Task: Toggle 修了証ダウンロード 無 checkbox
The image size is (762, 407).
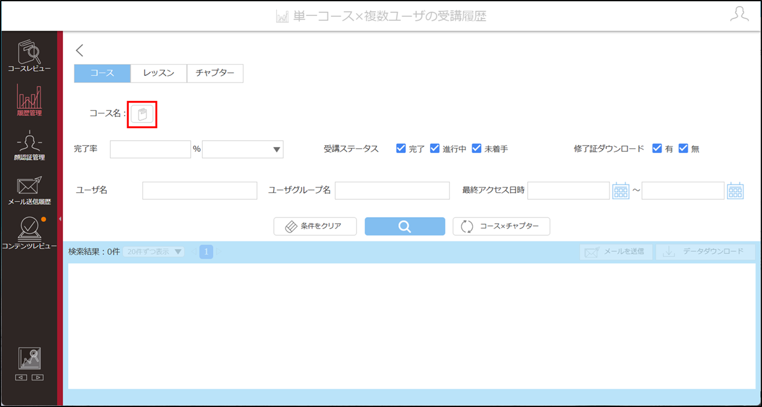Action: tap(683, 148)
